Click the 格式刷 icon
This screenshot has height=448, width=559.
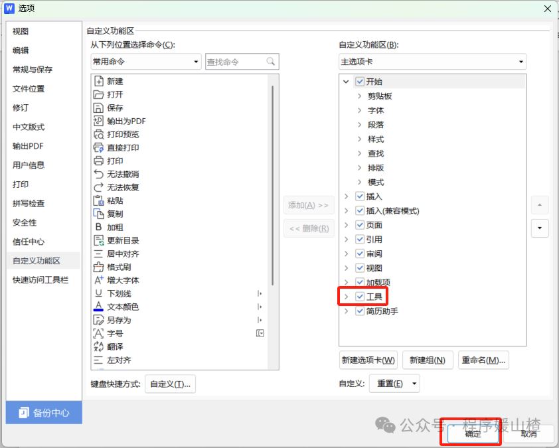[x=98, y=267]
